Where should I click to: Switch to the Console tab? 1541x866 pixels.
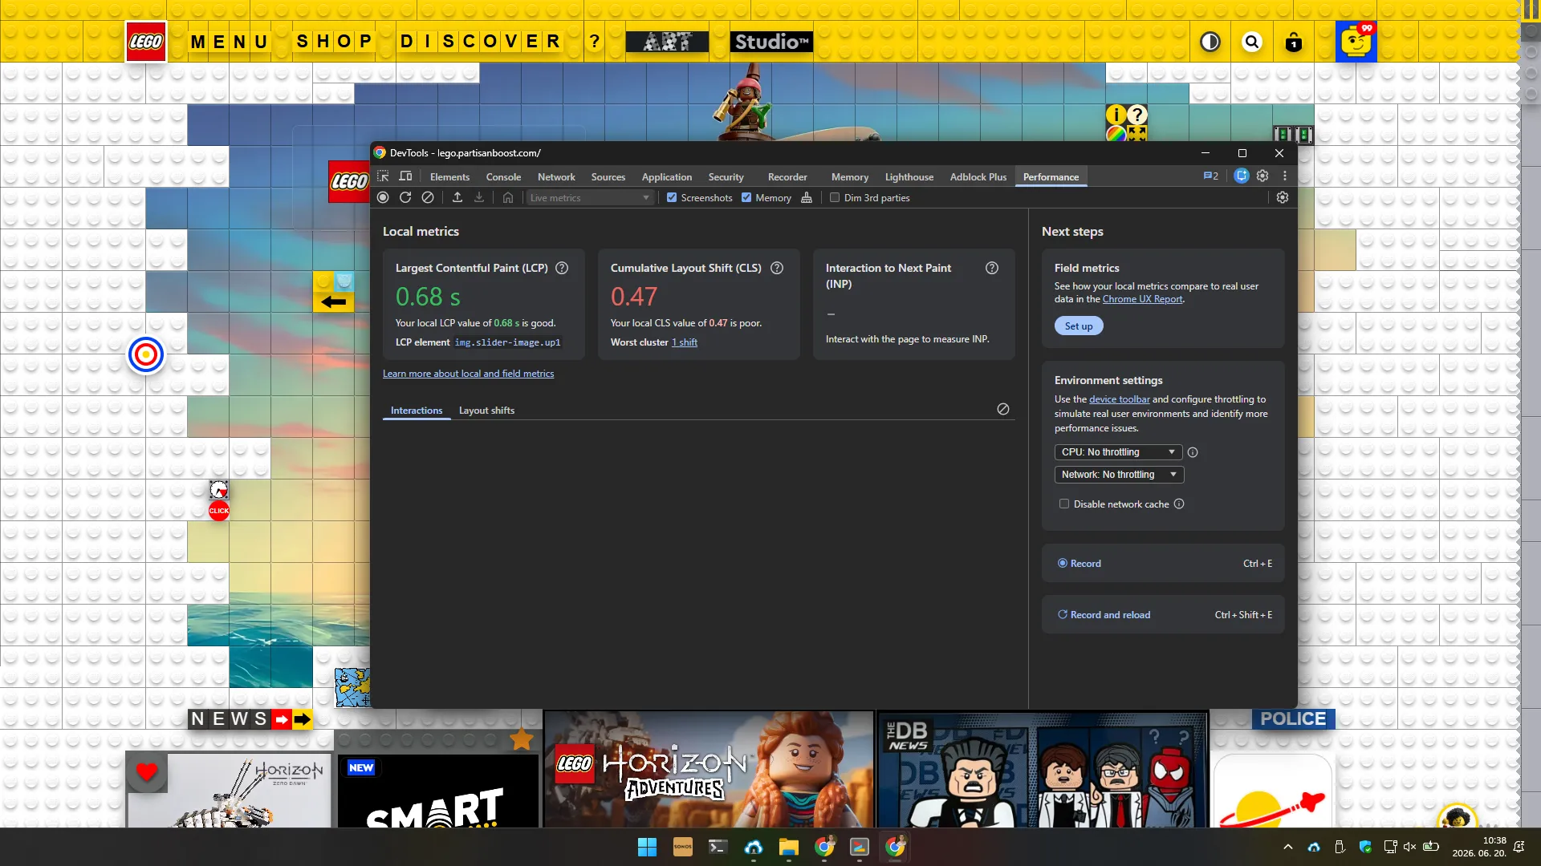[503, 176]
